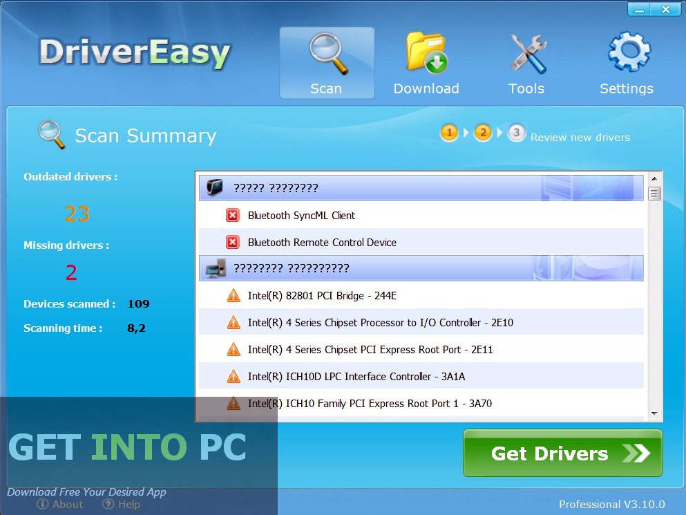Viewport: 686px width, 515px height.
Task: Click the DriverEasy logo
Action: click(135, 53)
